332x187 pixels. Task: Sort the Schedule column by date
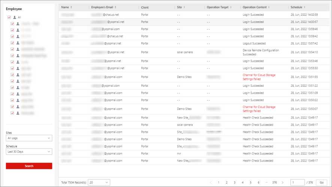click(x=305, y=7)
